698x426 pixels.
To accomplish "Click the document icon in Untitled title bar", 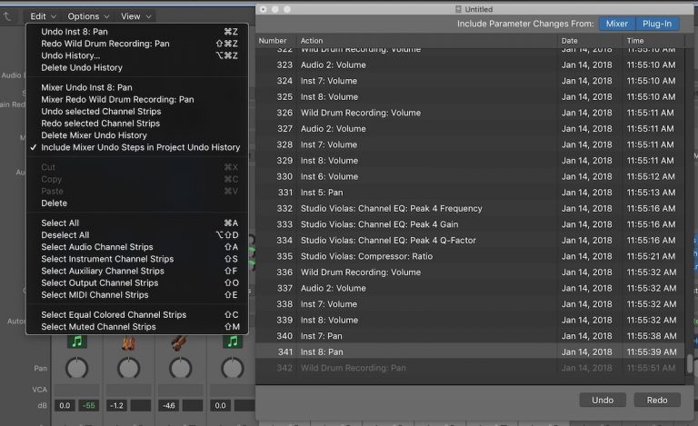I will coord(458,9).
